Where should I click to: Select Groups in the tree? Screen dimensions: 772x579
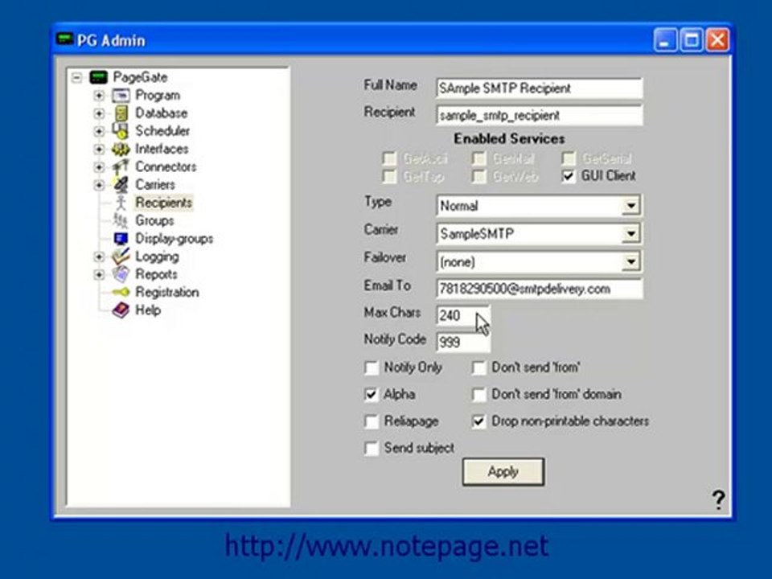(x=154, y=220)
